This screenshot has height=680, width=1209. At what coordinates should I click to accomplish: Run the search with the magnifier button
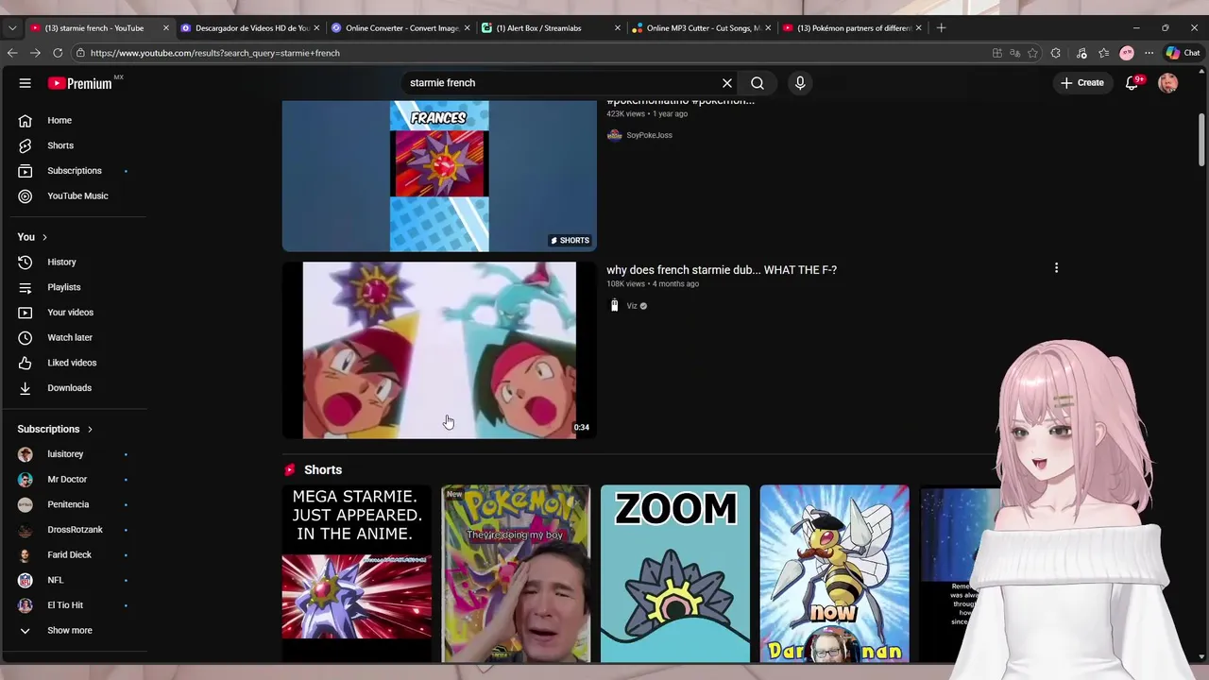pos(758,83)
